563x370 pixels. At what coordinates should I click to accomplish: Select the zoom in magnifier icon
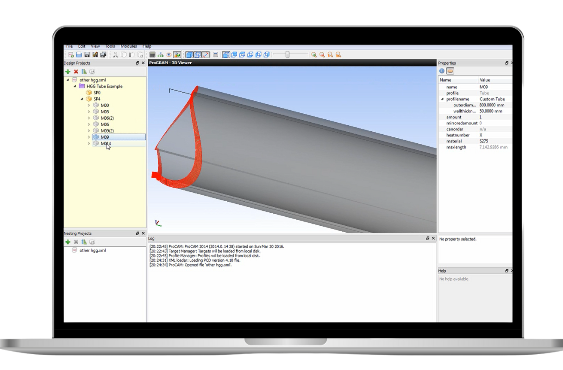pos(314,54)
